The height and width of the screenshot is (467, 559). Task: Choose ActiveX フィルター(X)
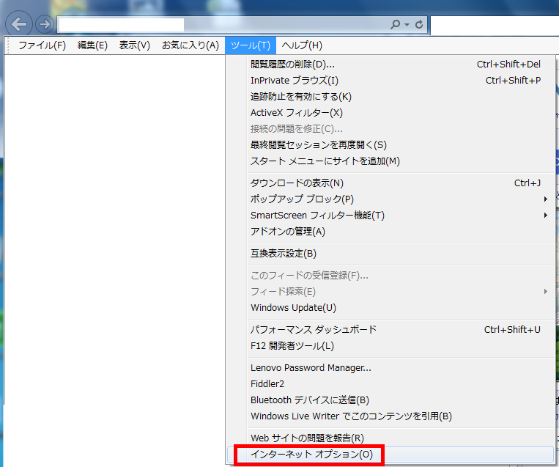coord(390,113)
